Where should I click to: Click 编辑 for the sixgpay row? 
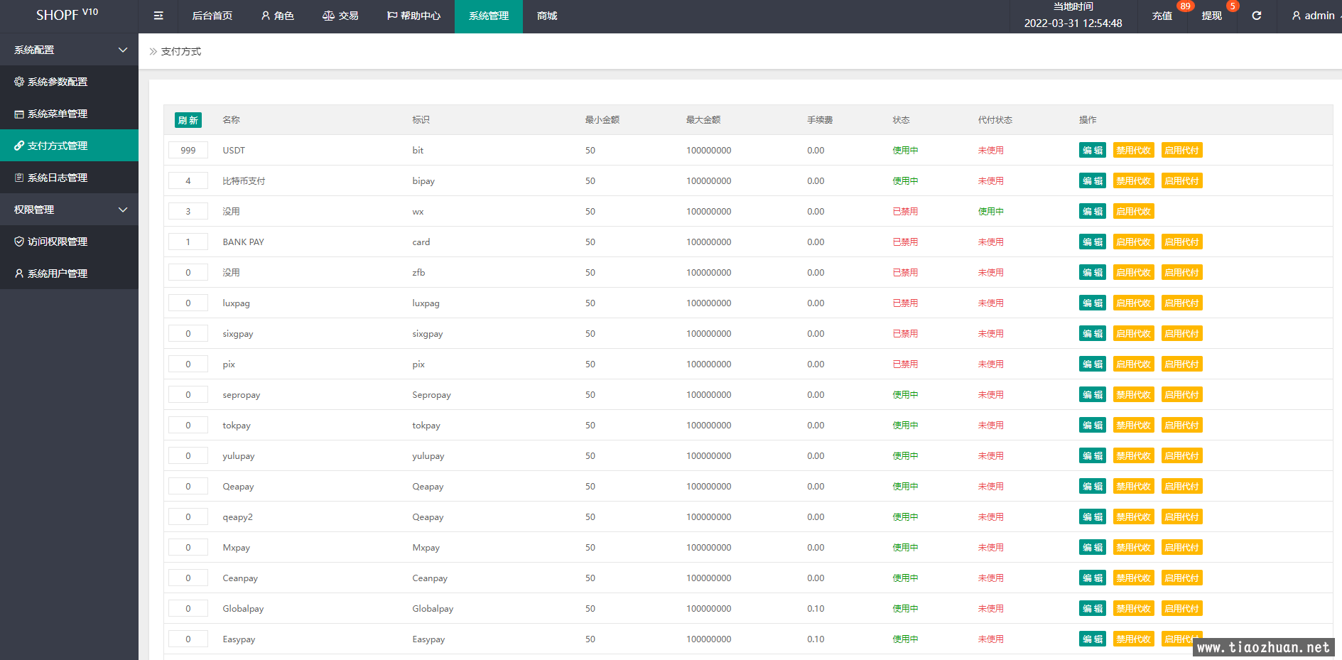point(1092,334)
